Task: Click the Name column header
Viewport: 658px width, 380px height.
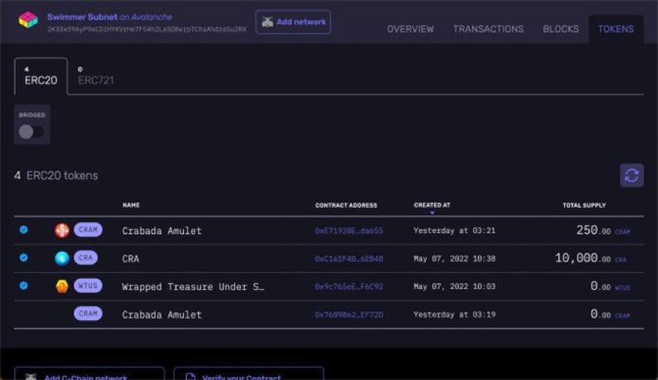Action: 131,205
